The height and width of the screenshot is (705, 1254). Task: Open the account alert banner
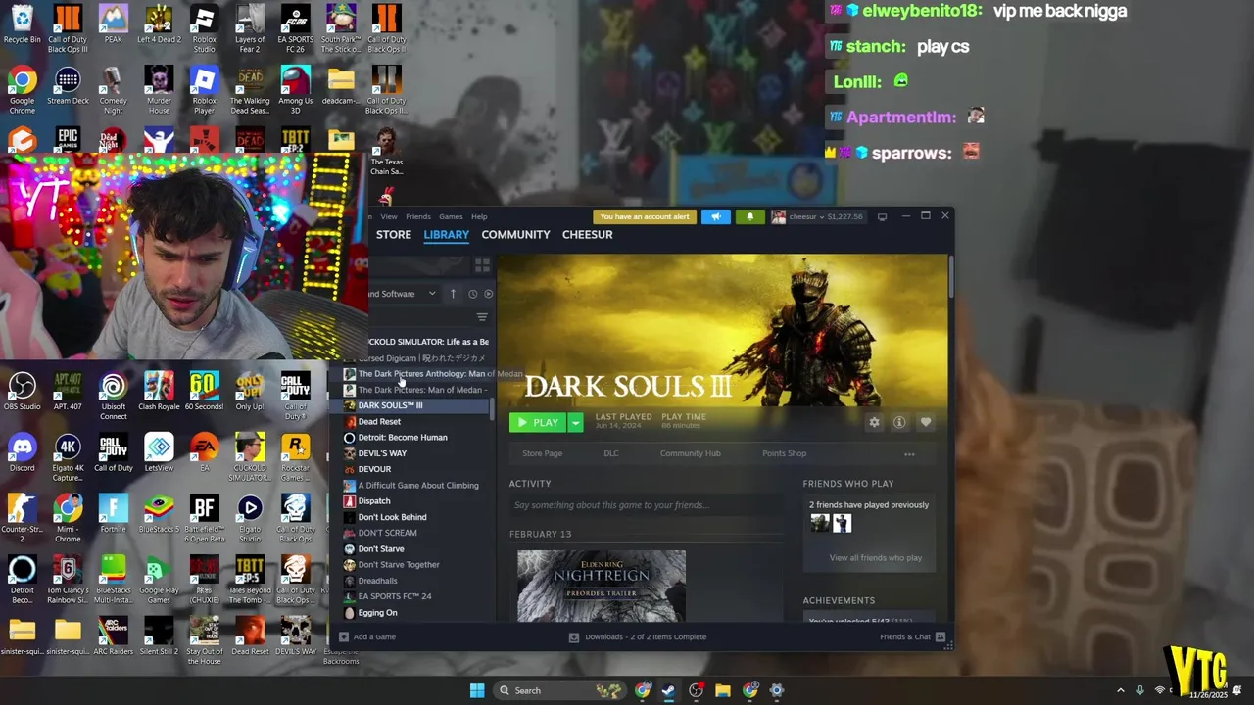pyautogui.click(x=645, y=216)
